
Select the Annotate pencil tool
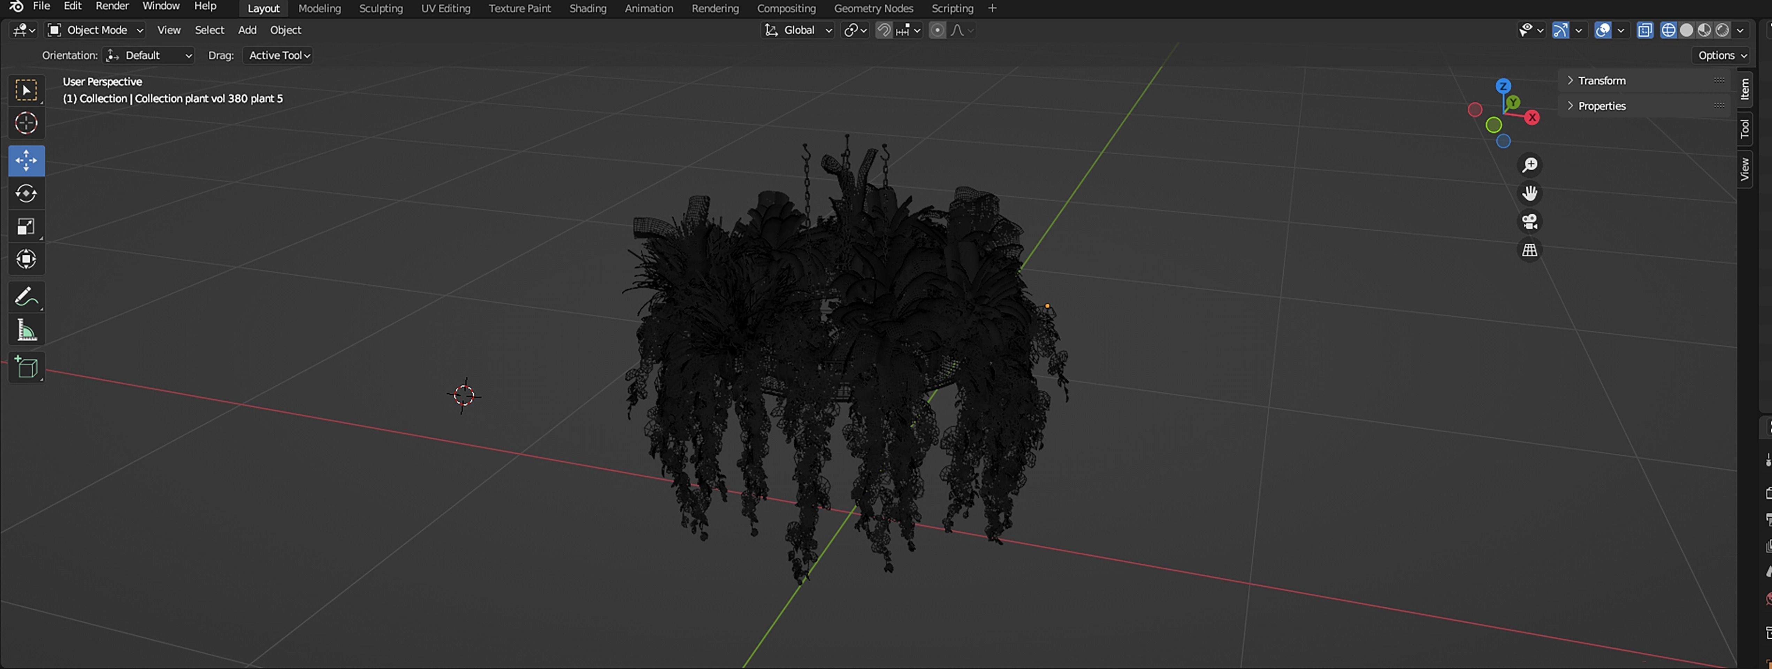coord(26,297)
